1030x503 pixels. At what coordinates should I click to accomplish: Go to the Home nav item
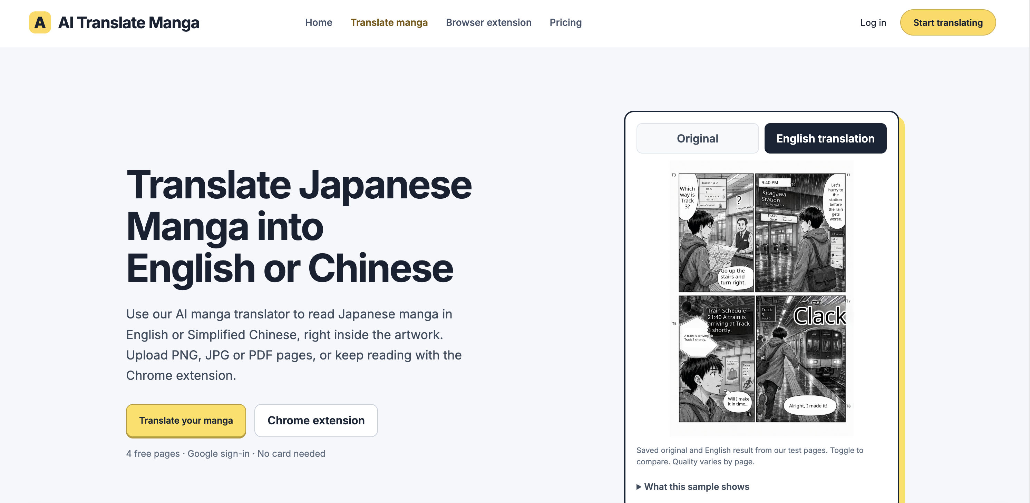[318, 22]
